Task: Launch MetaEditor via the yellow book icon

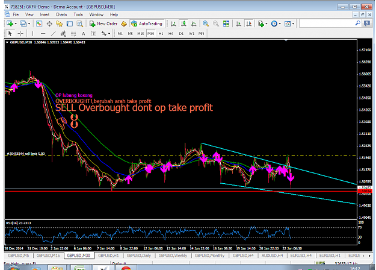Action: [x=124, y=24]
